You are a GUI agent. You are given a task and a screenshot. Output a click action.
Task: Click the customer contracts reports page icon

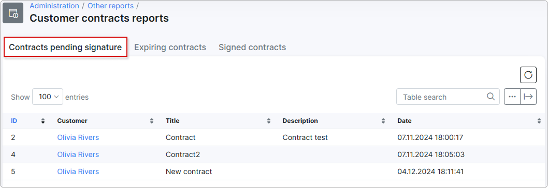pyautogui.click(x=13, y=13)
